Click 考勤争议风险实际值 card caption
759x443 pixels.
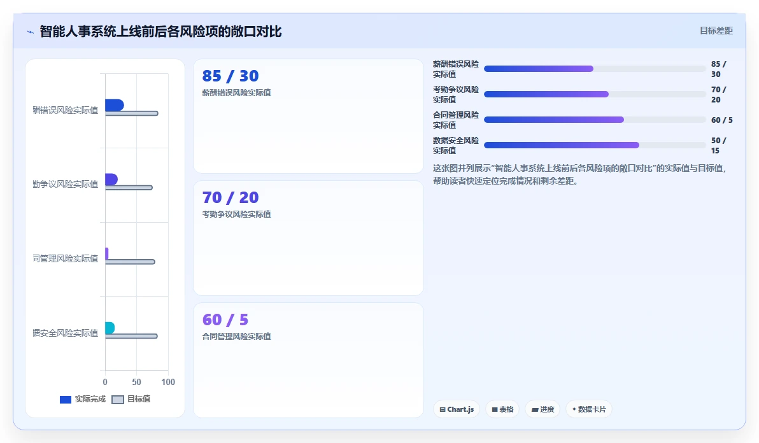[236, 214]
